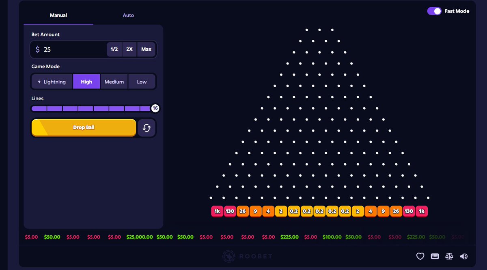Image resolution: width=487 pixels, height=270 pixels.
Task: Open the fairness scales icon
Action: (449, 256)
